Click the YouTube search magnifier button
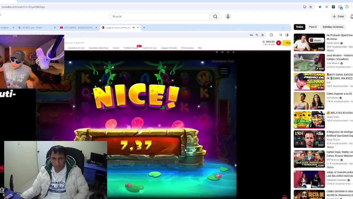Viewport: 353px width, 199px height. tap(215, 17)
